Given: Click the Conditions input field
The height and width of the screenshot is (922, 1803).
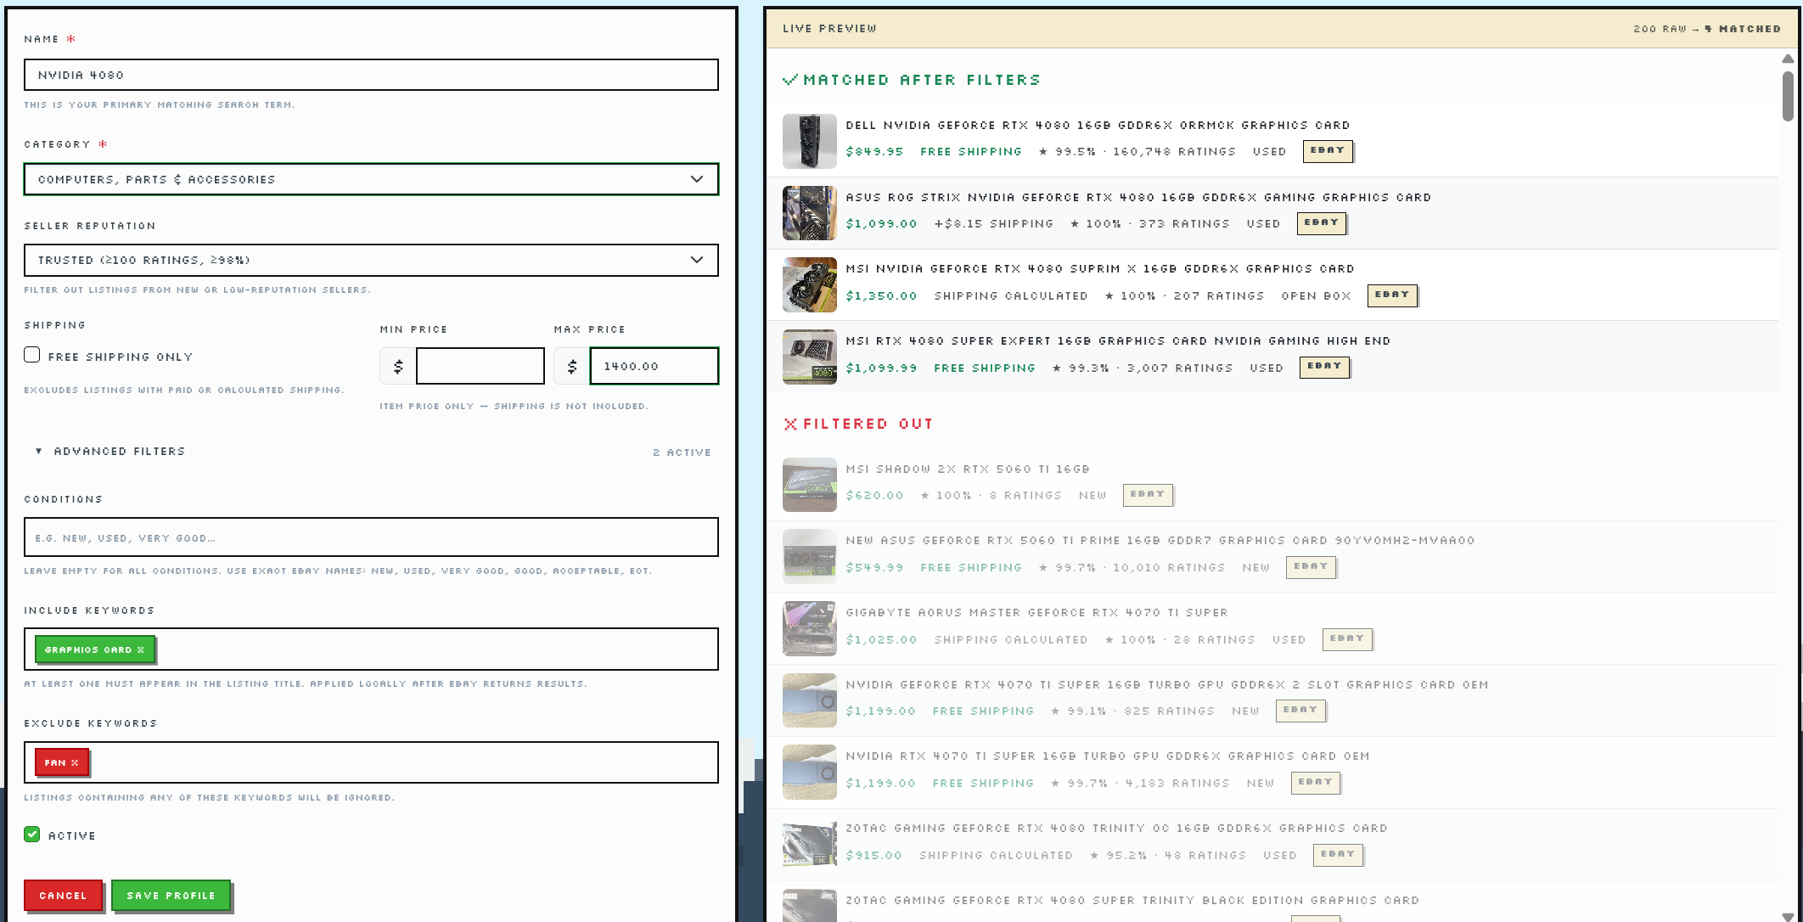Looking at the screenshot, I should tap(371, 537).
